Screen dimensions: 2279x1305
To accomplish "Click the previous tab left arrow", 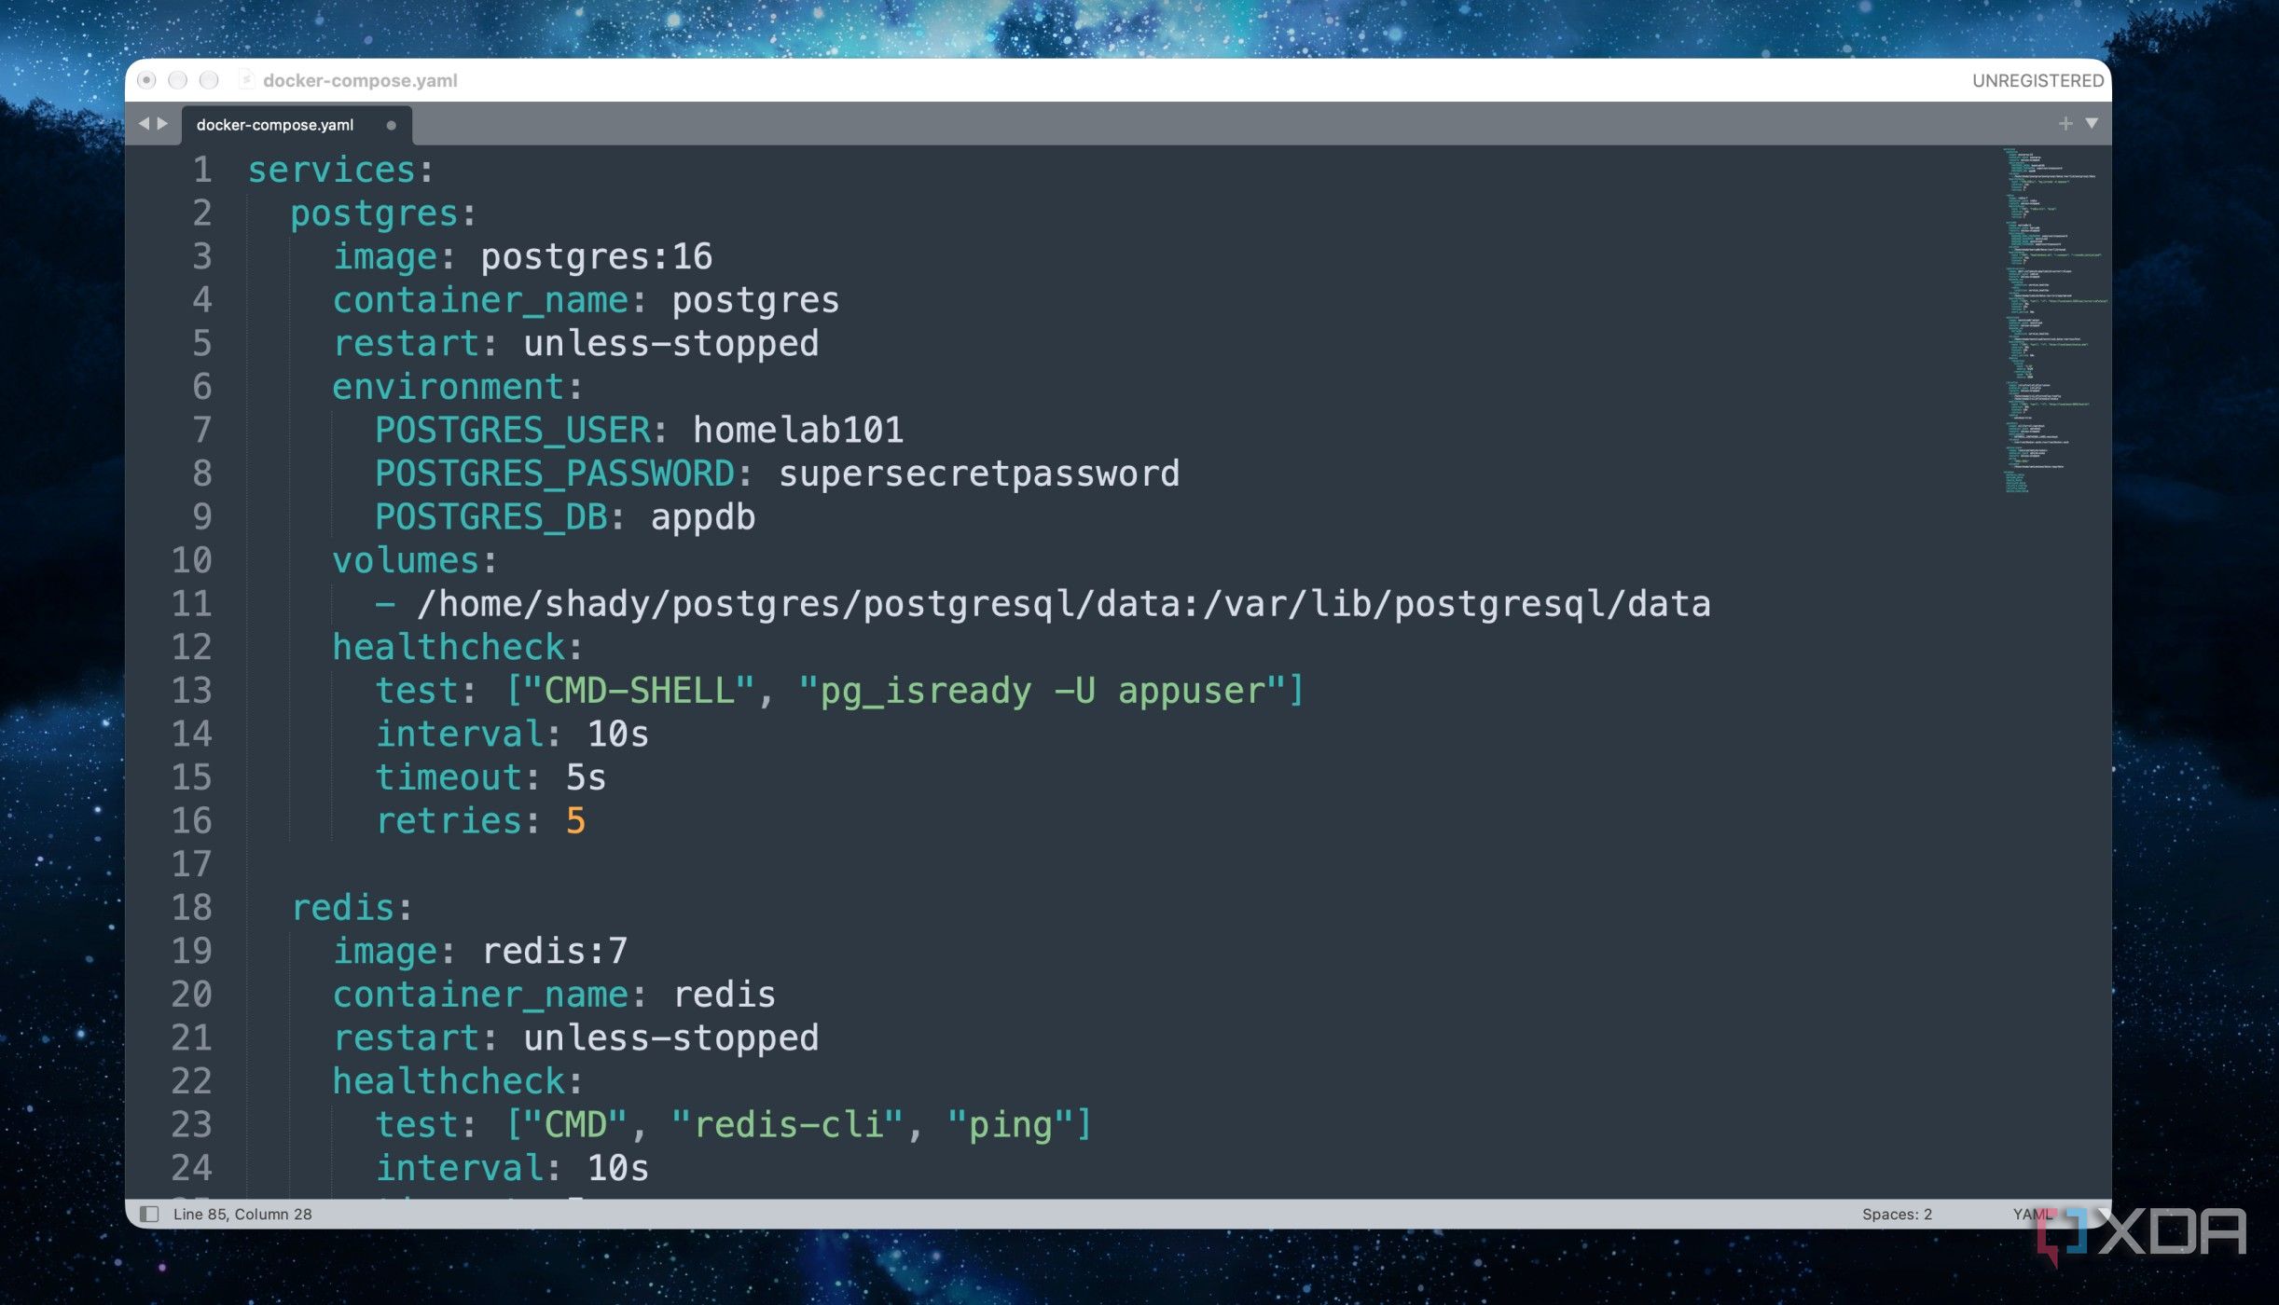I will 144,123.
